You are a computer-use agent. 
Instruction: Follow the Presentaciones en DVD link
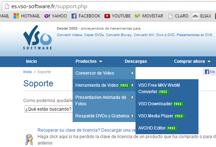pyautogui.click(x=195, y=35)
